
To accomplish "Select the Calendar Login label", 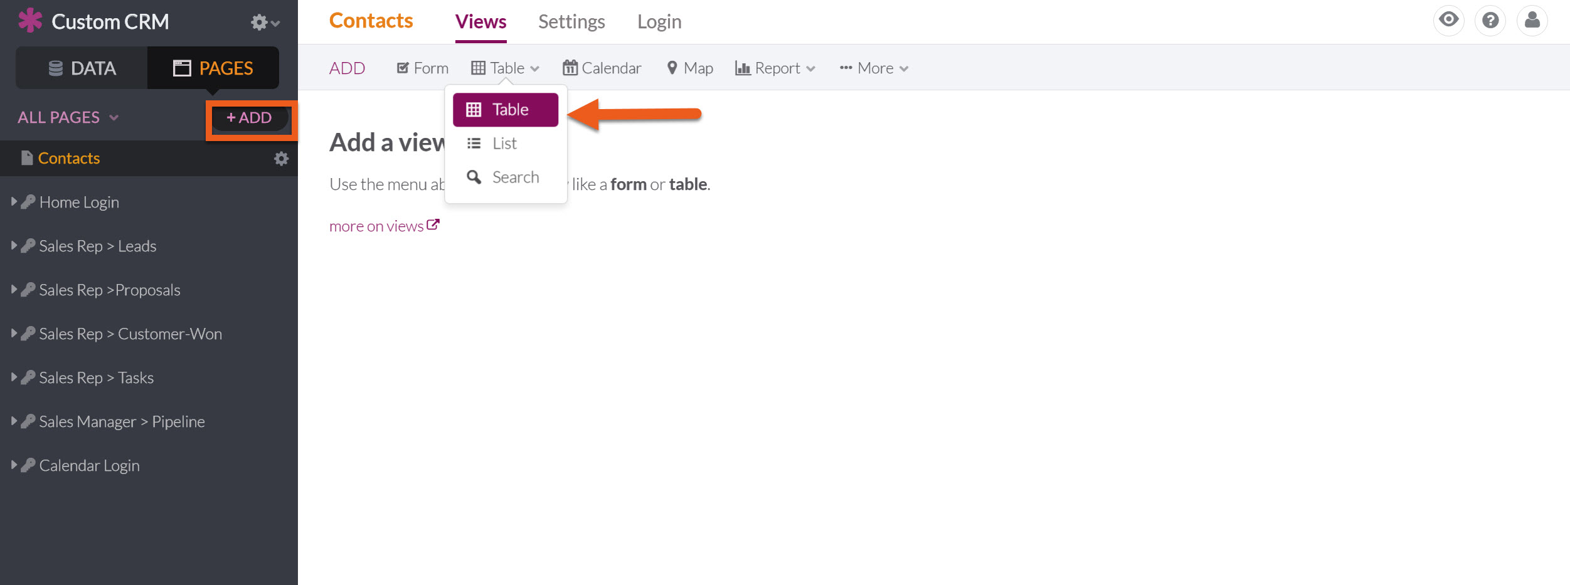I will click(90, 466).
